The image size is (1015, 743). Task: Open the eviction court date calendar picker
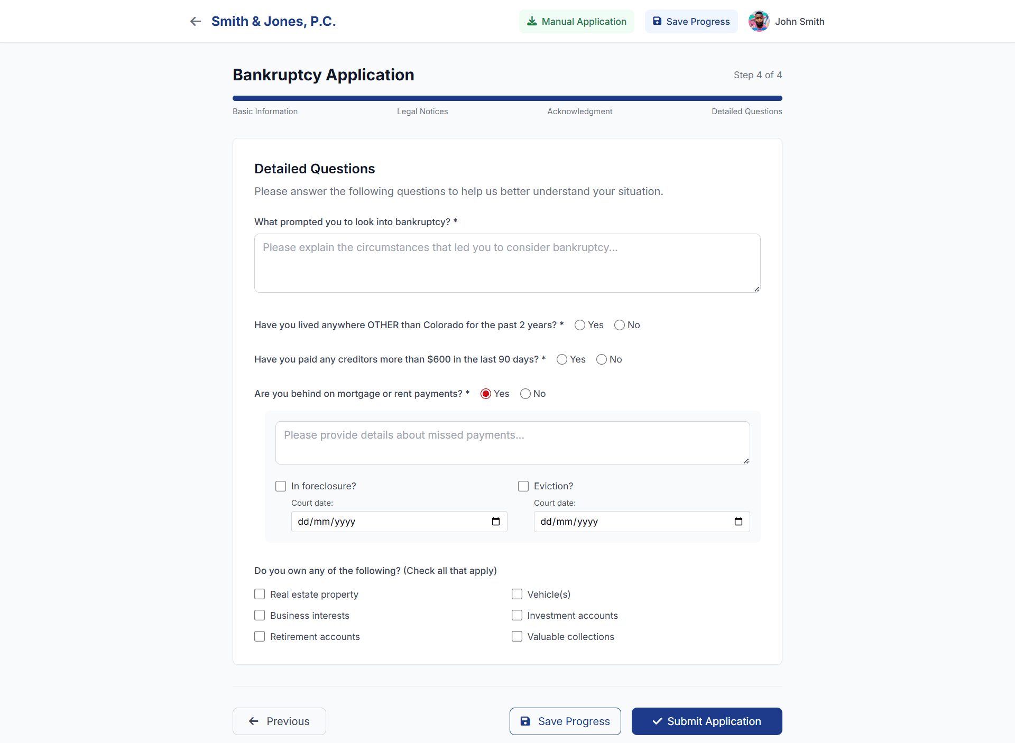pyautogui.click(x=739, y=522)
